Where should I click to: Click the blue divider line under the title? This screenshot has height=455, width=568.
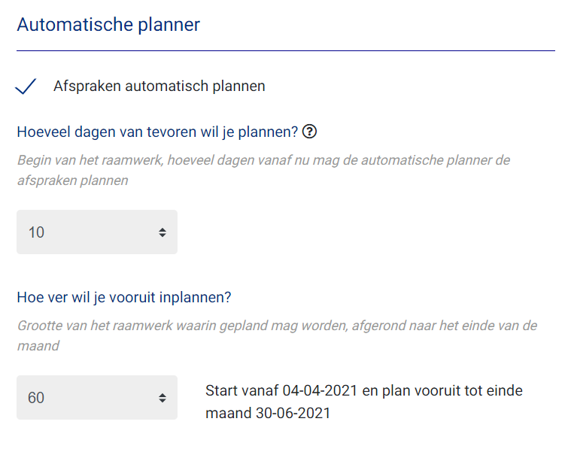point(286,50)
